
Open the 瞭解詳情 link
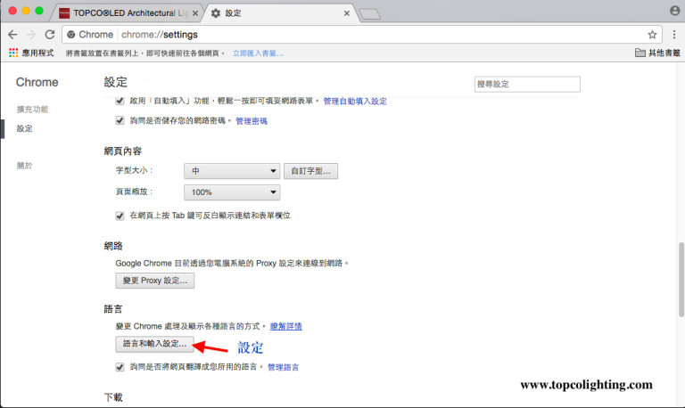point(286,326)
